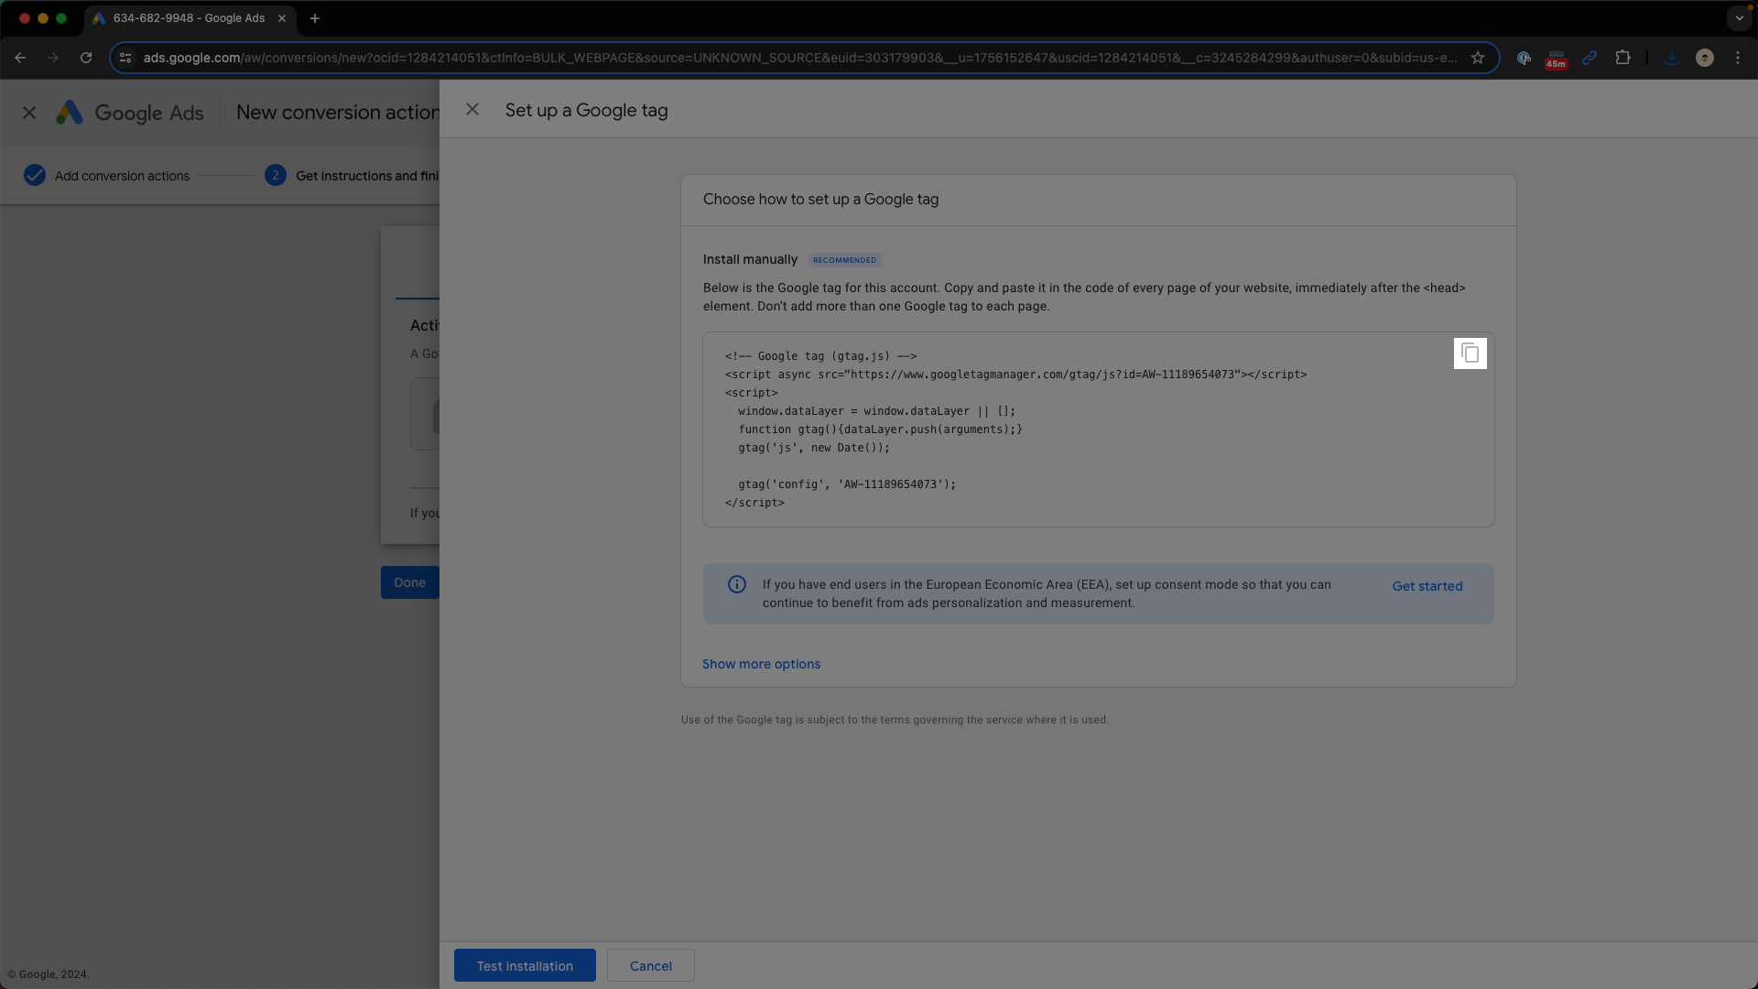Go back in browser history
1758x989 pixels.
(20, 58)
